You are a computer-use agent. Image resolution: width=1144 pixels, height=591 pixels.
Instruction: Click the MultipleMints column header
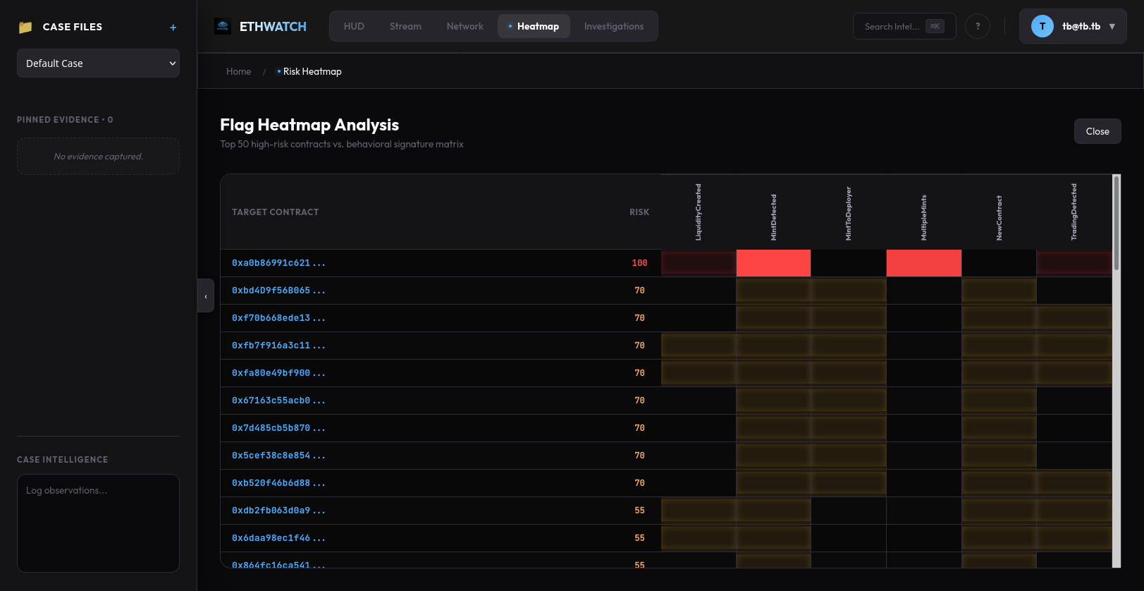point(923,218)
